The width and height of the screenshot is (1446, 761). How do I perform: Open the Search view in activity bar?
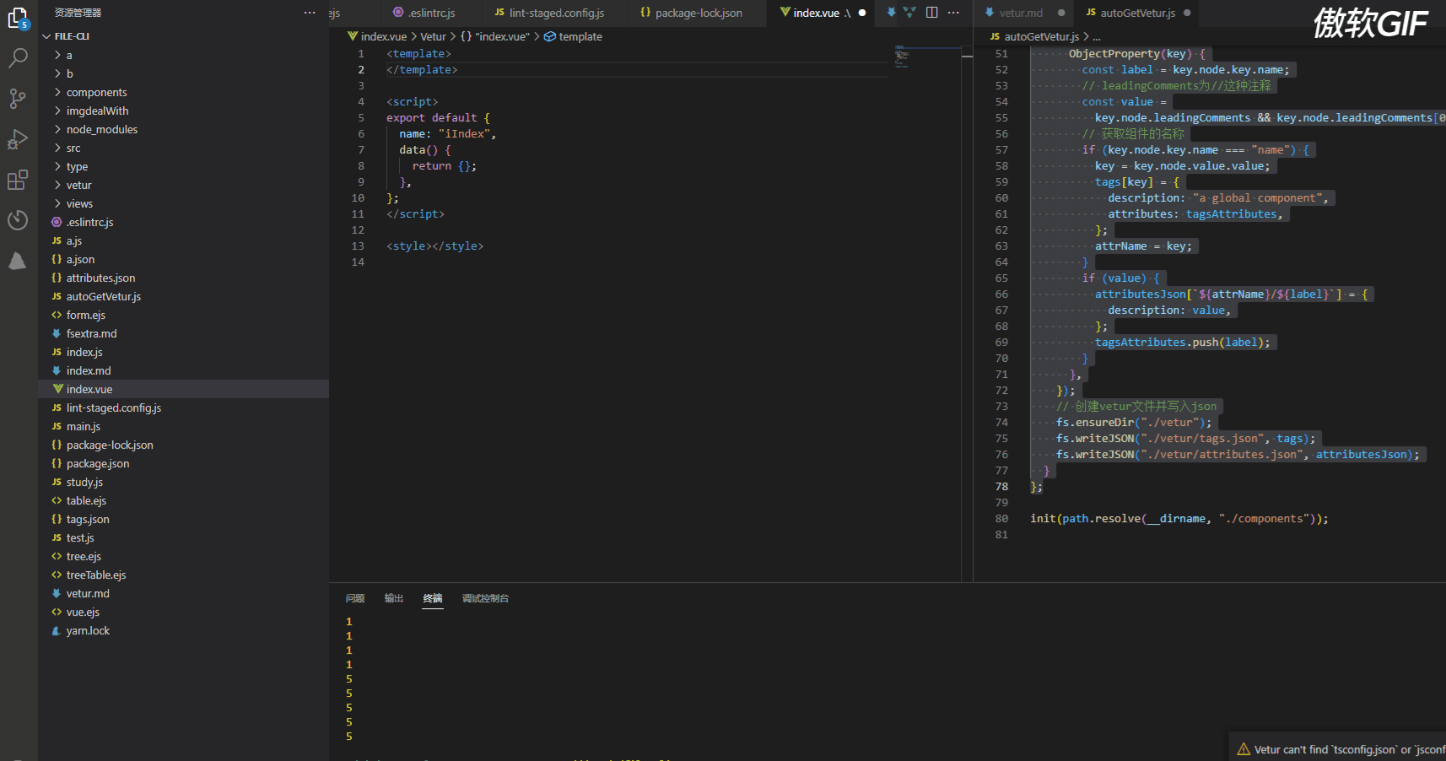[18, 58]
